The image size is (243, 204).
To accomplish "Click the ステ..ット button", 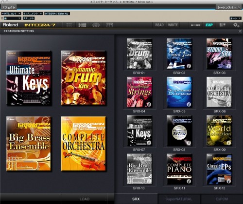I will tap(29, 19).
